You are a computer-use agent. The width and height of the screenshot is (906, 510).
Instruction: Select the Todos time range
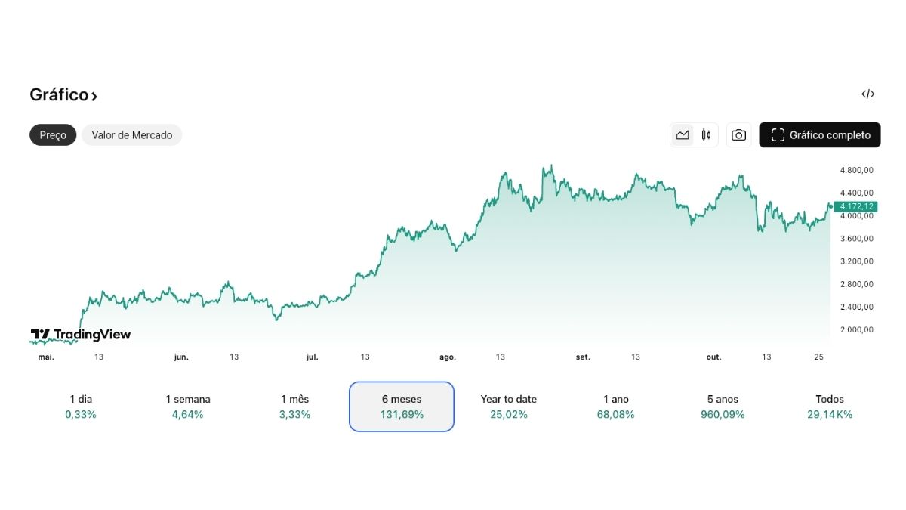pyautogui.click(x=830, y=406)
